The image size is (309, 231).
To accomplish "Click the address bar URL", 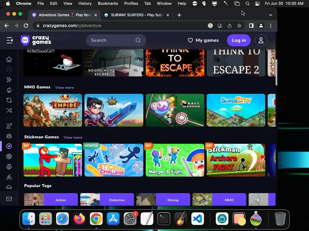I will coord(72,26).
